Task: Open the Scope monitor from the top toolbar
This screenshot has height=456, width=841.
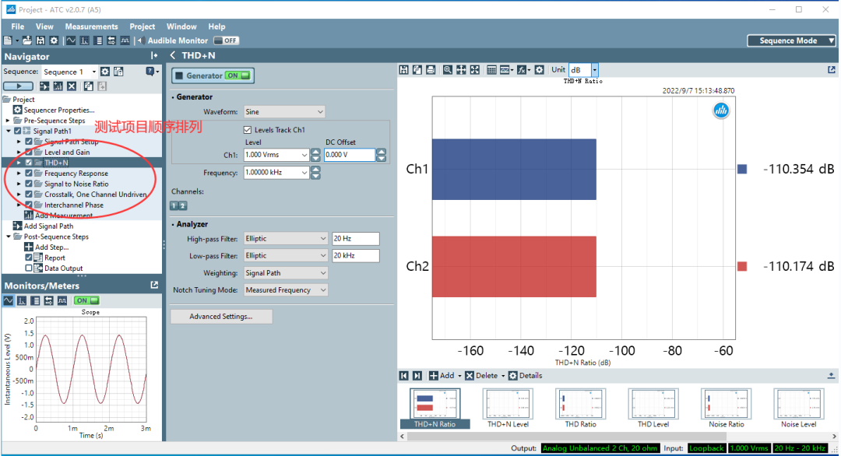Action: (71, 40)
